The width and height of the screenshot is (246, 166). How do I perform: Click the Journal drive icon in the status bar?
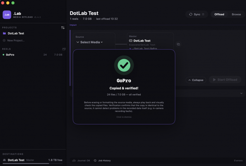tap(74, 160)
